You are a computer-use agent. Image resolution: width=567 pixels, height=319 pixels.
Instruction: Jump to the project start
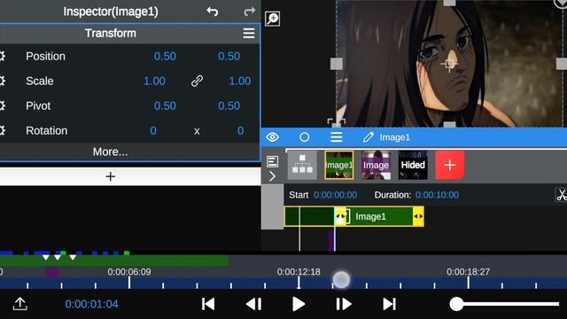pyautogui.click(x=208, y=304)
